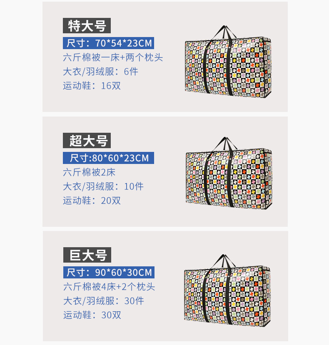Click the text 六斤棉被2床
The image size is (329, 345).
tap(89, 172)
